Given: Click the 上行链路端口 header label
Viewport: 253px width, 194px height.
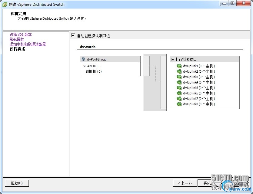Looking at the screenshot, I should tap(186, 59).
